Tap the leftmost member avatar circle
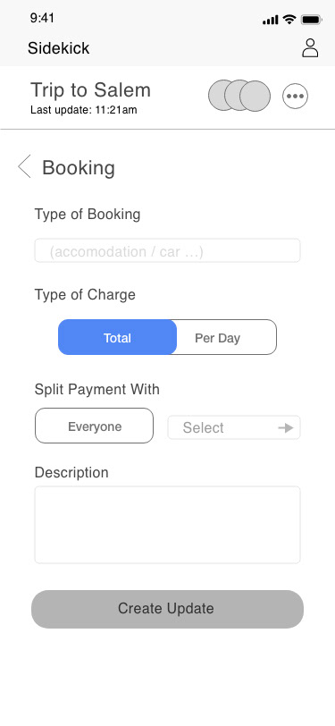The image size is (335, 726). click(221, 96)
